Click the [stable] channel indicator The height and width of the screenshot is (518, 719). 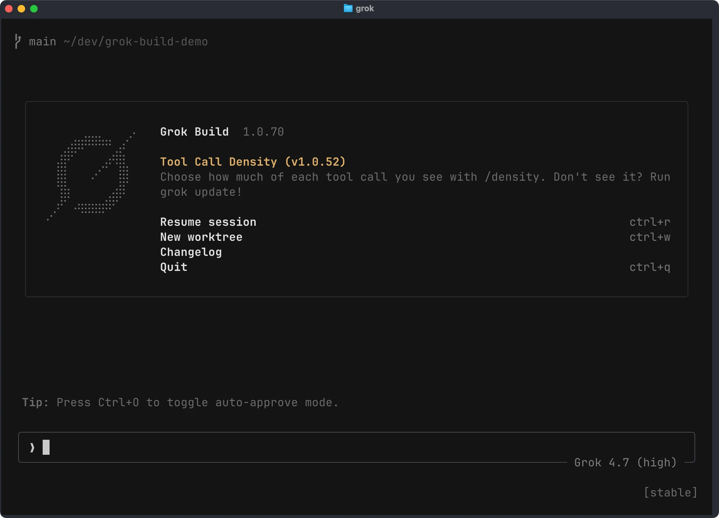tap(670, 493)
